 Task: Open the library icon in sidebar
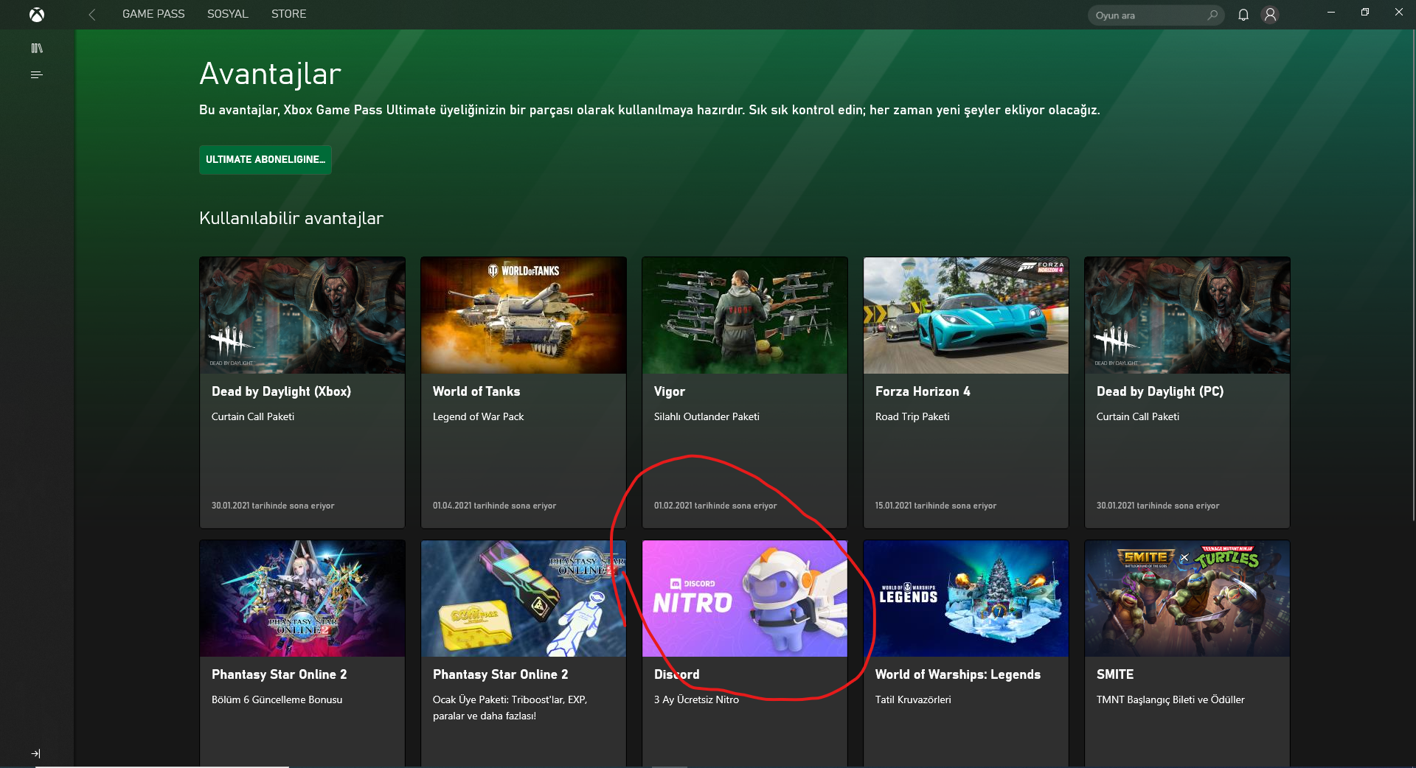tap(37, 49)
